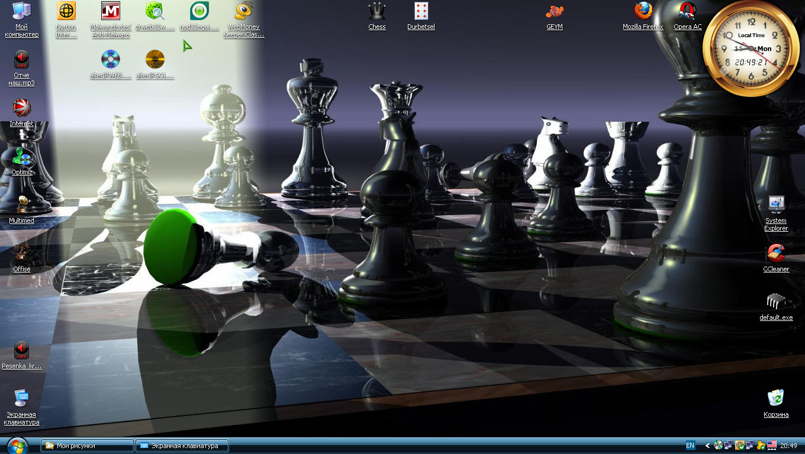Select the alterIPGOL gold disc icon
Viewport: 805px width, 454px height.
click(x=155, y=65)
